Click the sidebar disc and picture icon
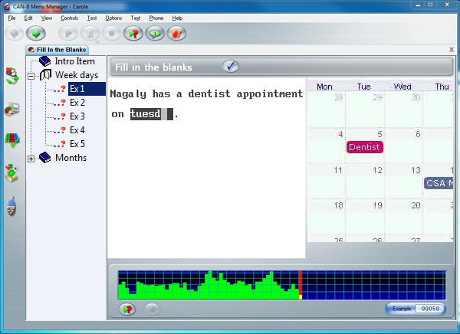460x334 pixels. tap(12, 110)
